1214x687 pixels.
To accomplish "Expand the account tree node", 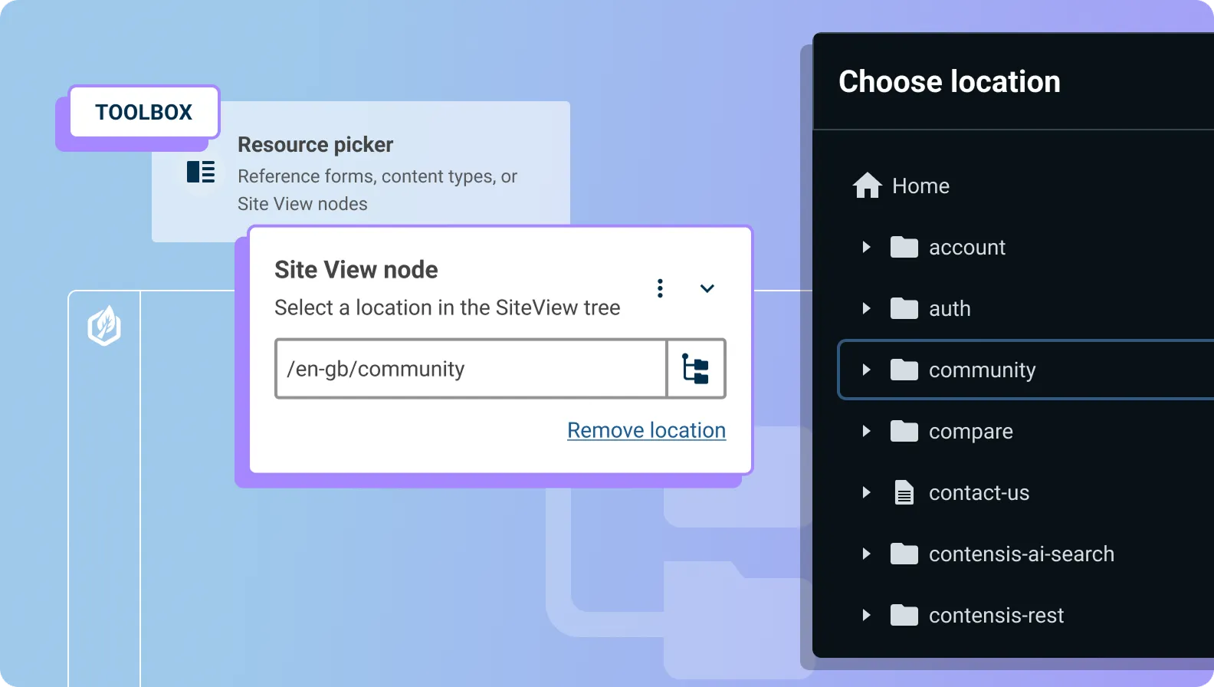I will [x=866, y=247].
